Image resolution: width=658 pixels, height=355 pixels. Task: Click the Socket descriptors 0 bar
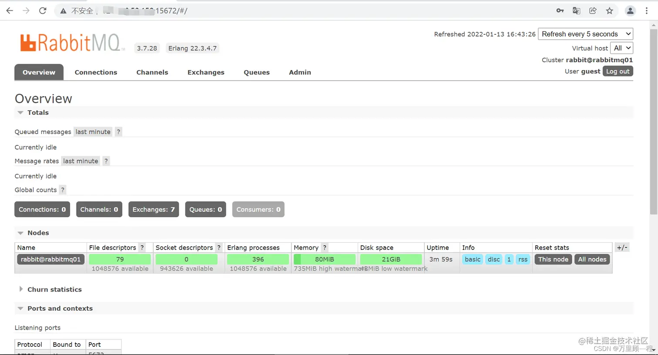(186, 259)
